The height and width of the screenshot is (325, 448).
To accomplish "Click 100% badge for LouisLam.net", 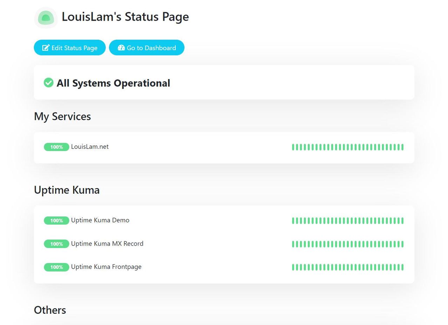I will click(56, 147).
